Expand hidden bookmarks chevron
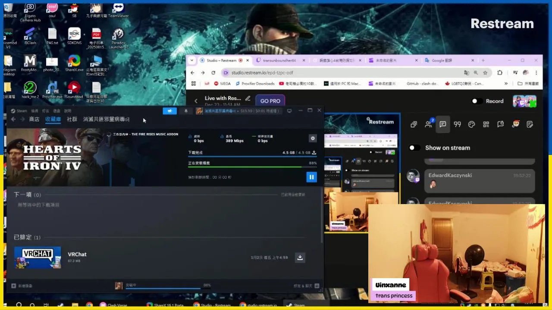 coord(506,84)
